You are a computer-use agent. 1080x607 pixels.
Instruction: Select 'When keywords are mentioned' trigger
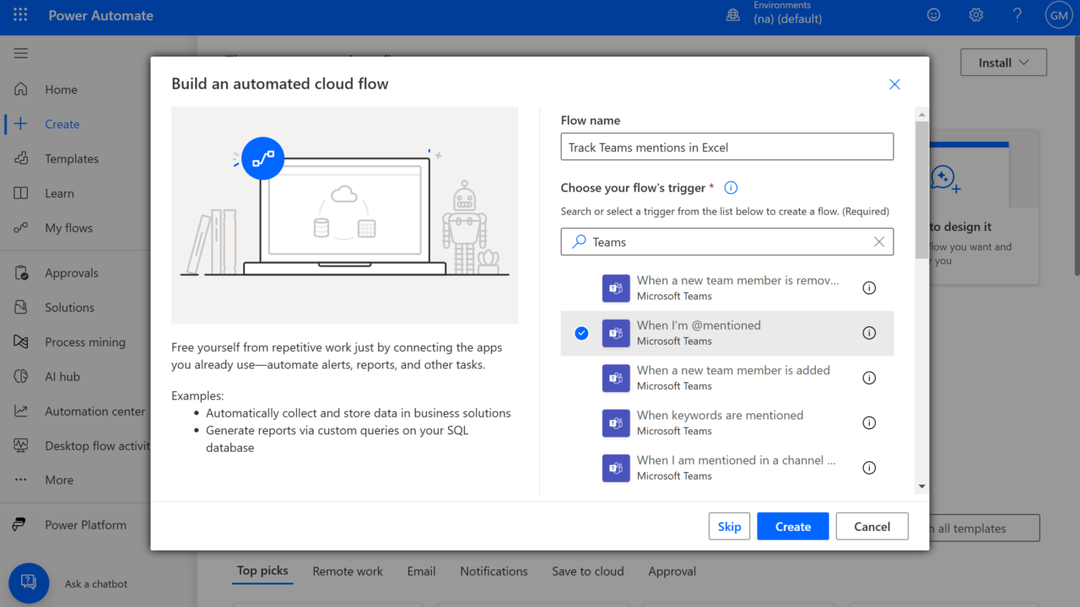[x=720, y=422]
